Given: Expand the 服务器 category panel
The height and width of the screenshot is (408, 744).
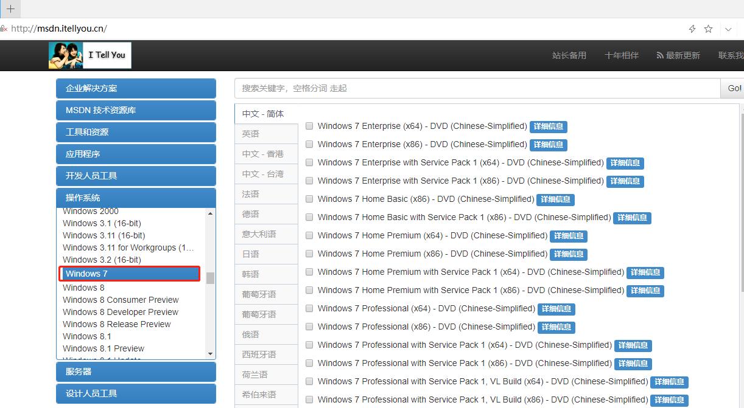Looking at the screenshot, I should point(135,372).
